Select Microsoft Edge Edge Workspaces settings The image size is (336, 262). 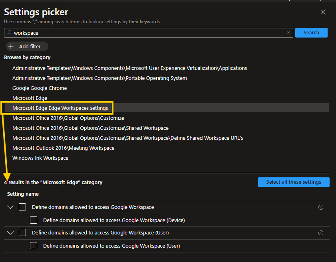[60, 107]
